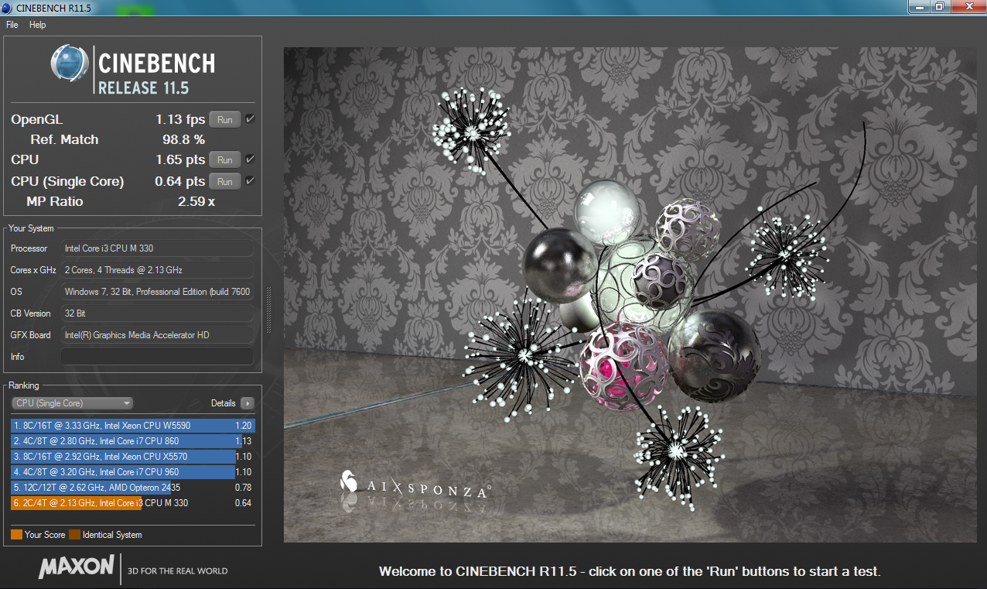Click the Processor field Intel Core i3 CPU M 330
The image size is (987, 589).
[x=157, y=248]
